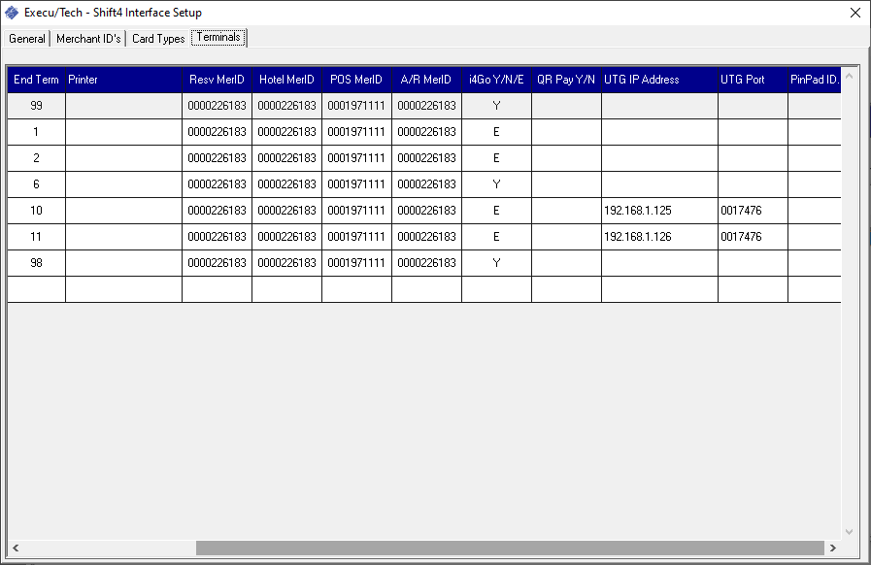Screen dimensions: 871x565
Task: Click i4Go value Y in terminal 6 row
Action: tap(496, 183)
